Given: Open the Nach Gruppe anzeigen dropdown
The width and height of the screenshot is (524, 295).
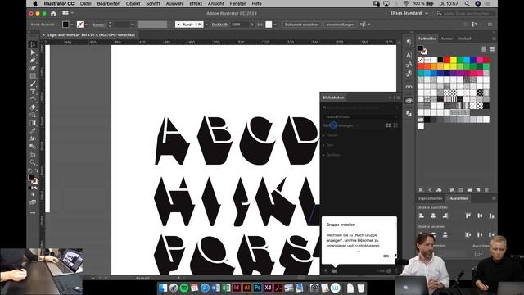Looking at the screenshot, I should (341, 125).
